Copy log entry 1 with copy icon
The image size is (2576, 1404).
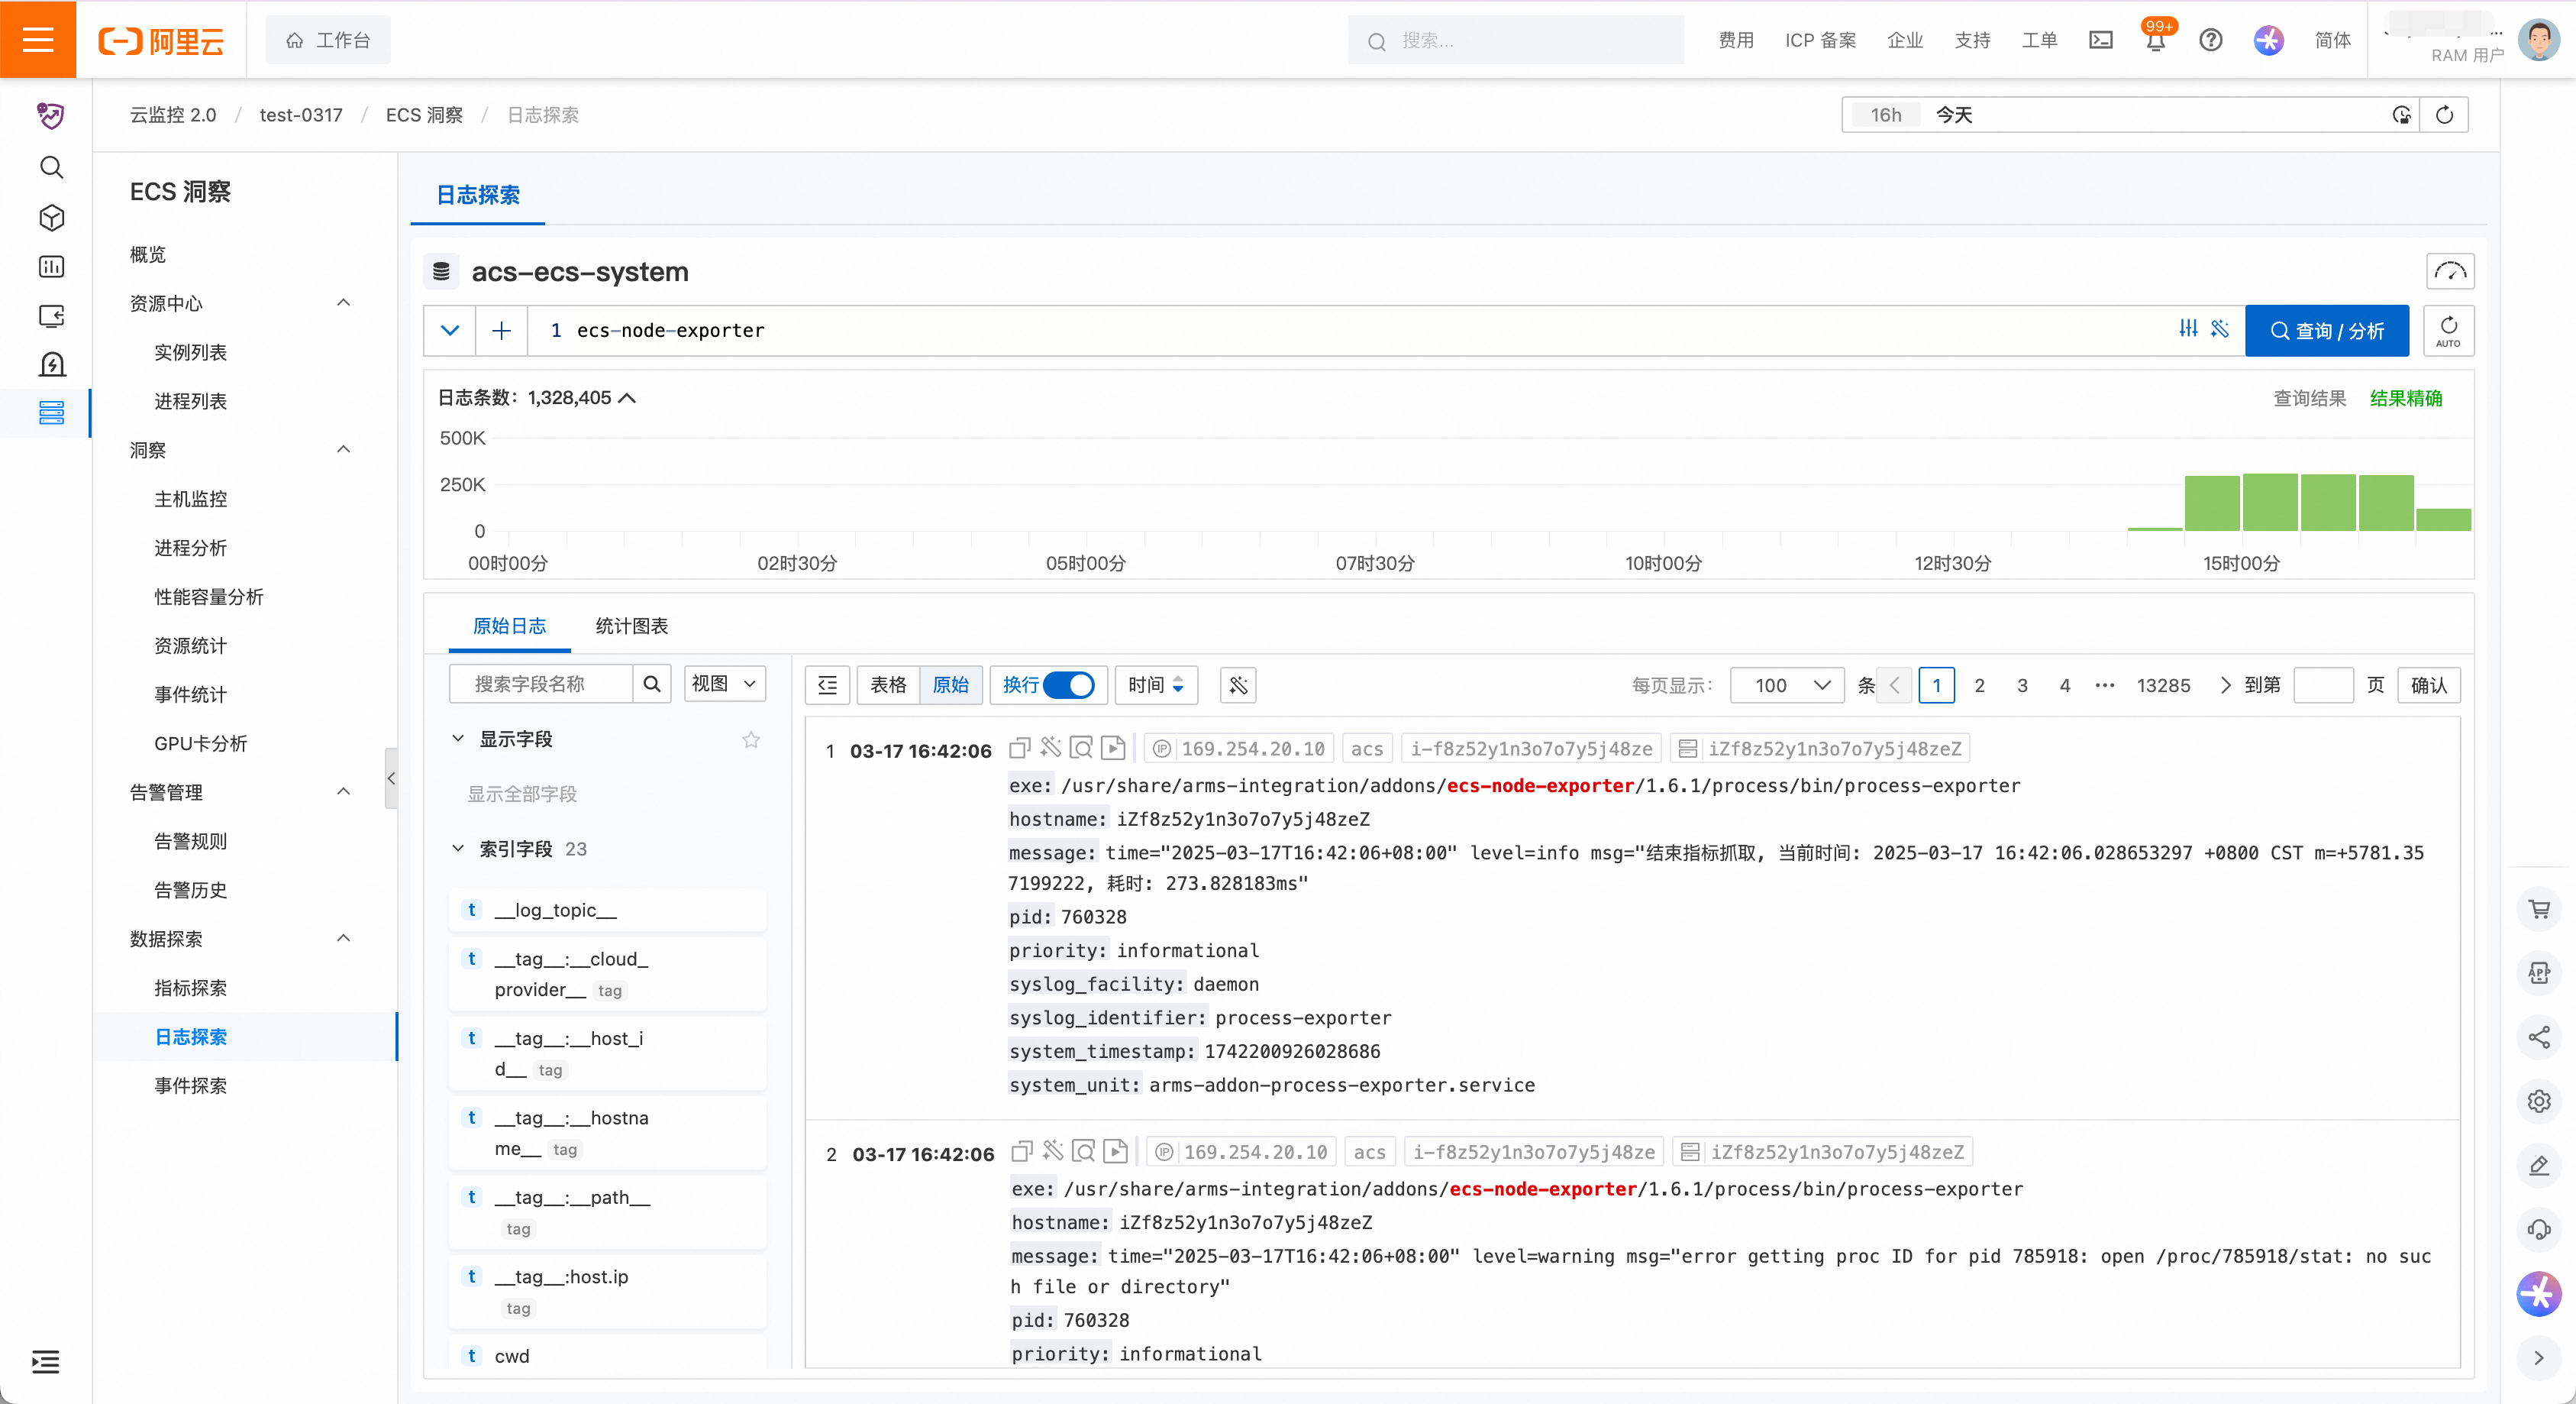1019,748
